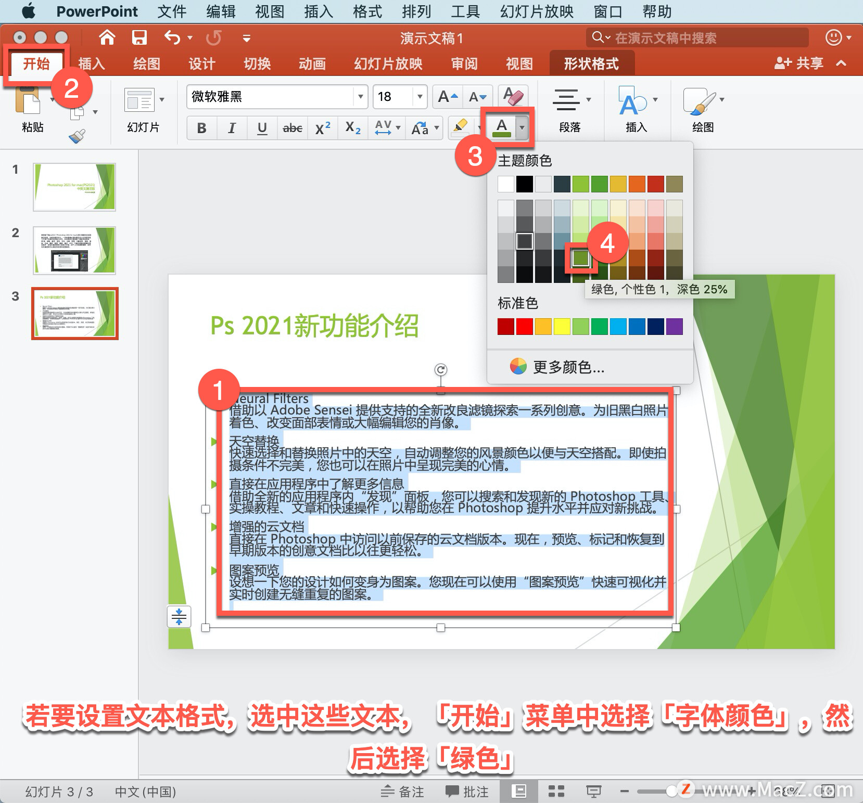
Task: Select green accent 1 darker 25% swatch
Action: tap(580, 257)
